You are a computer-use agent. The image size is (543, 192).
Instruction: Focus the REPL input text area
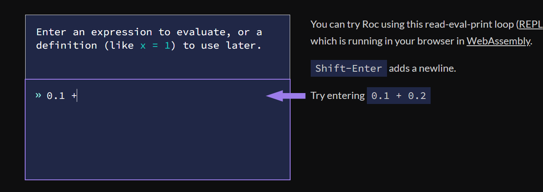coord(158,130)
